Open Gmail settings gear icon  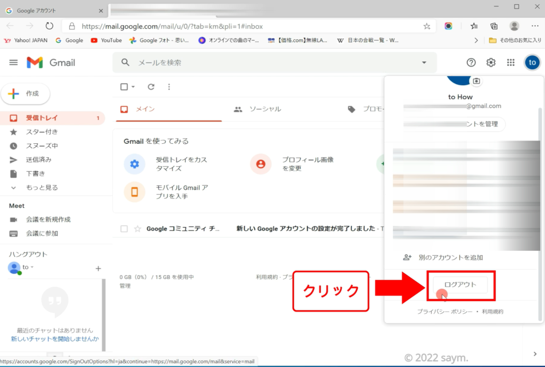pyautogui.click(x=491, y=63)
